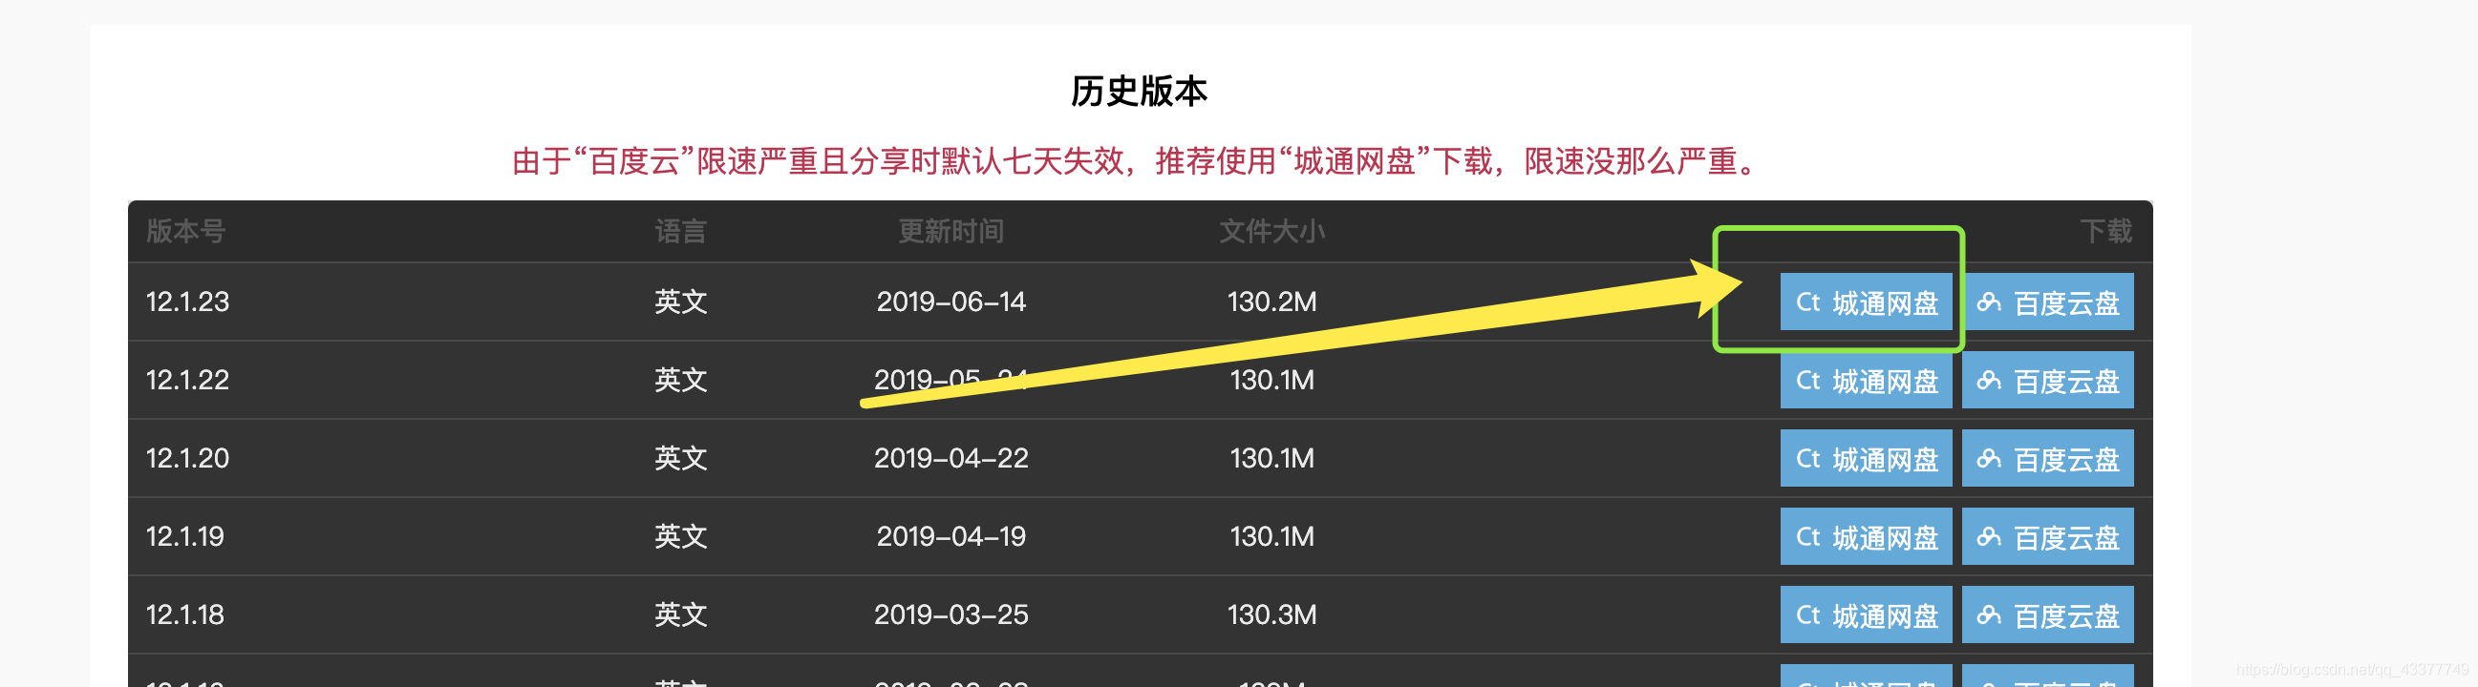
Task: Click the 历史版本 heading
Action: (1139, 92)
